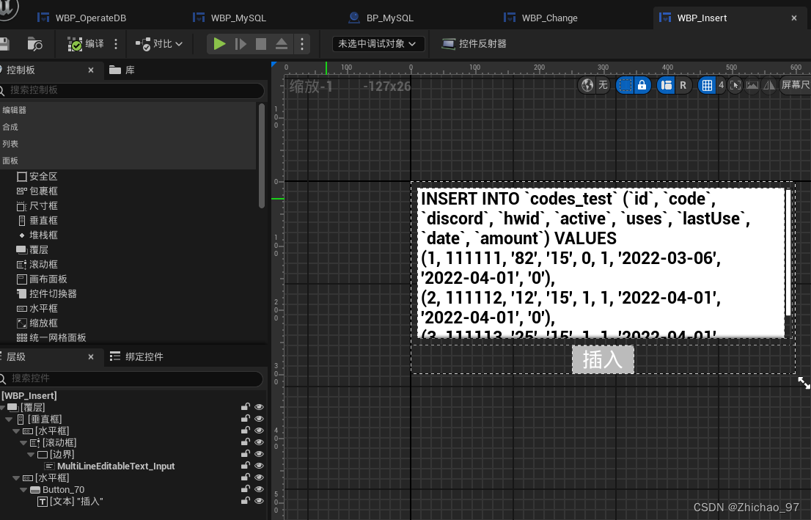This screenshot has width=811, height=520.
Task: Stop the preview playback
Action: 260,44
